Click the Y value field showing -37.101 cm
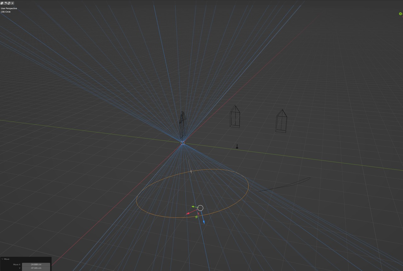The image size is (403, 271). [36, 268]
